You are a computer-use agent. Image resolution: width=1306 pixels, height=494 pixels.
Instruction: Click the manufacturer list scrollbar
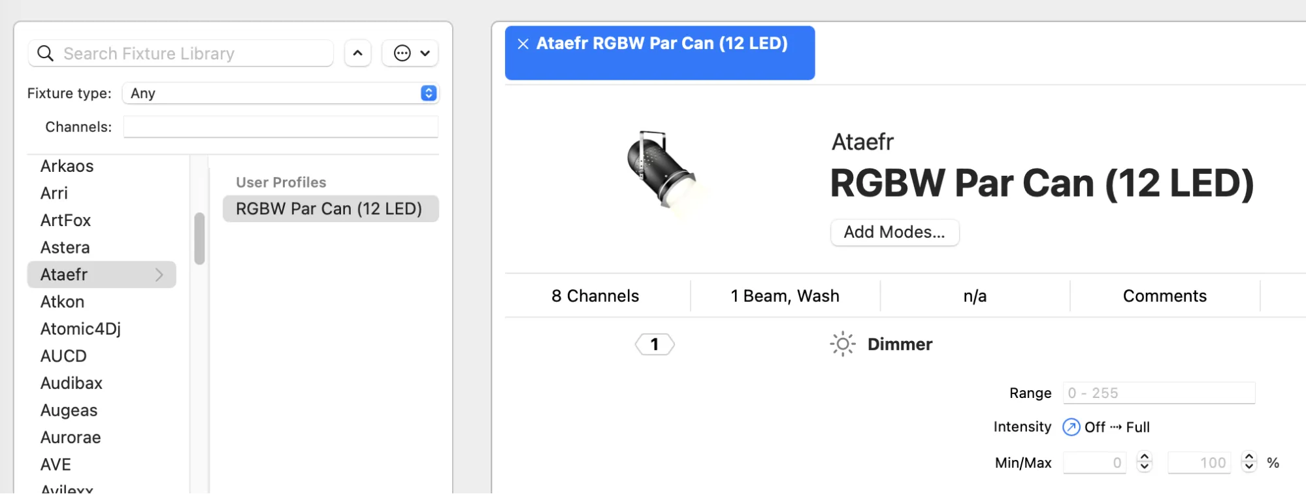click(199, 239)
